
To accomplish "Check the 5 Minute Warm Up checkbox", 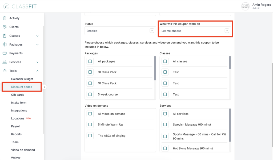I will 90,125.
